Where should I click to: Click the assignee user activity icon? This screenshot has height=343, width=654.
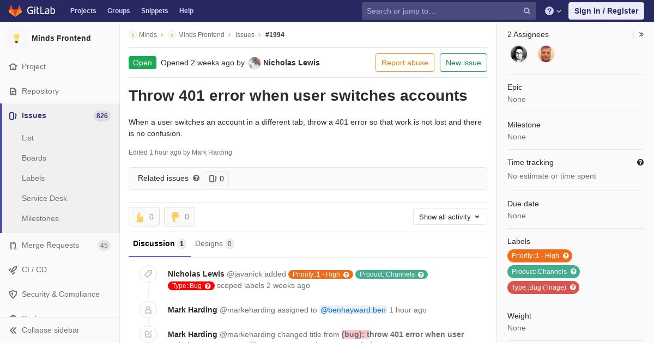tap(148, 310)
